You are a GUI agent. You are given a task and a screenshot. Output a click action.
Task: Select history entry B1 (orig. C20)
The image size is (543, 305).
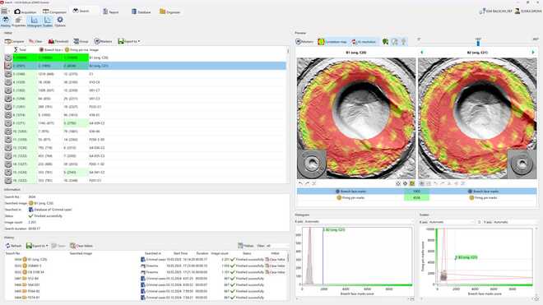tap(146, 259)
